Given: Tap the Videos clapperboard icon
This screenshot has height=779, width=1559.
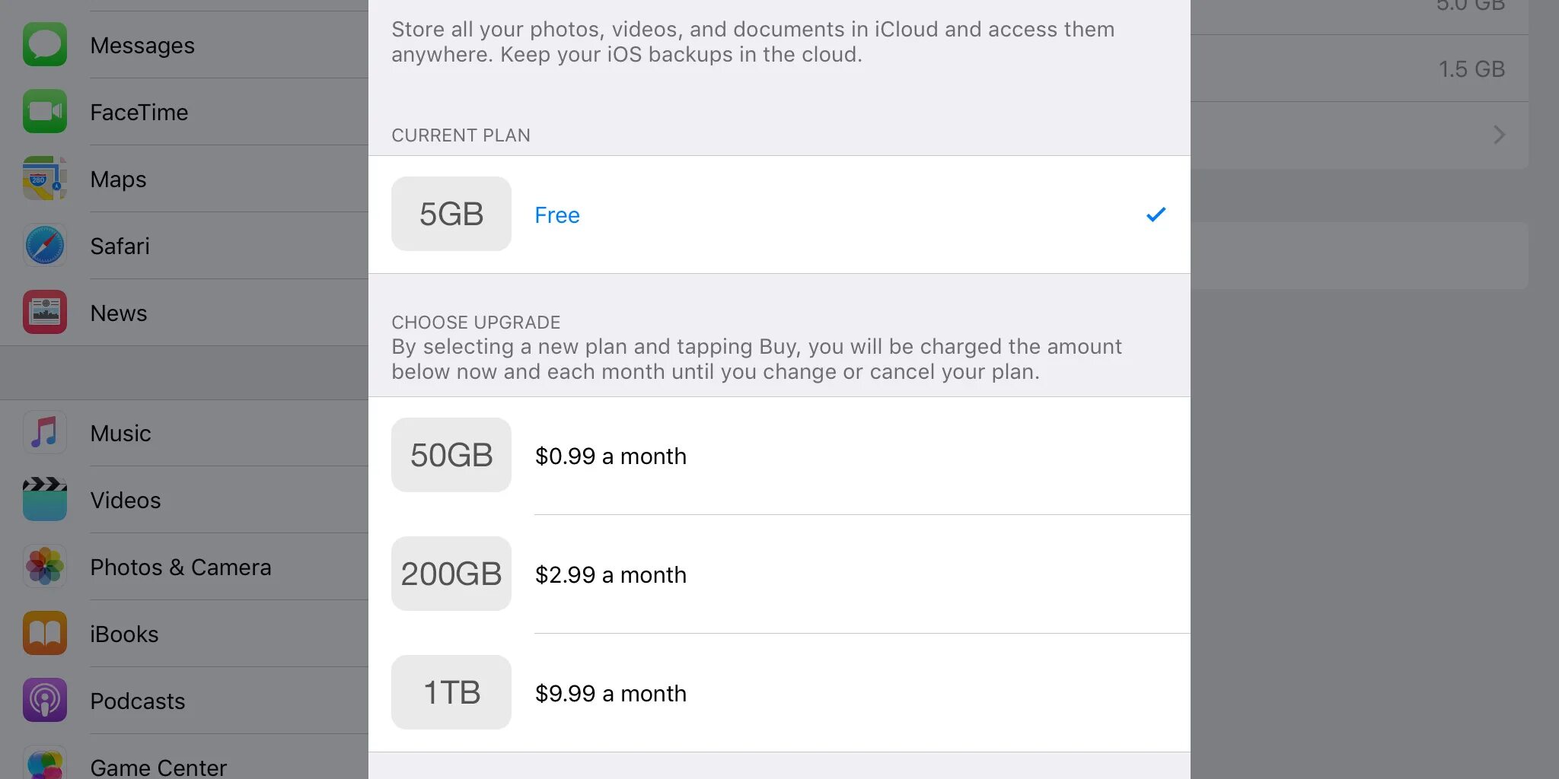Looking at the screenshot, I should [45, 500].
